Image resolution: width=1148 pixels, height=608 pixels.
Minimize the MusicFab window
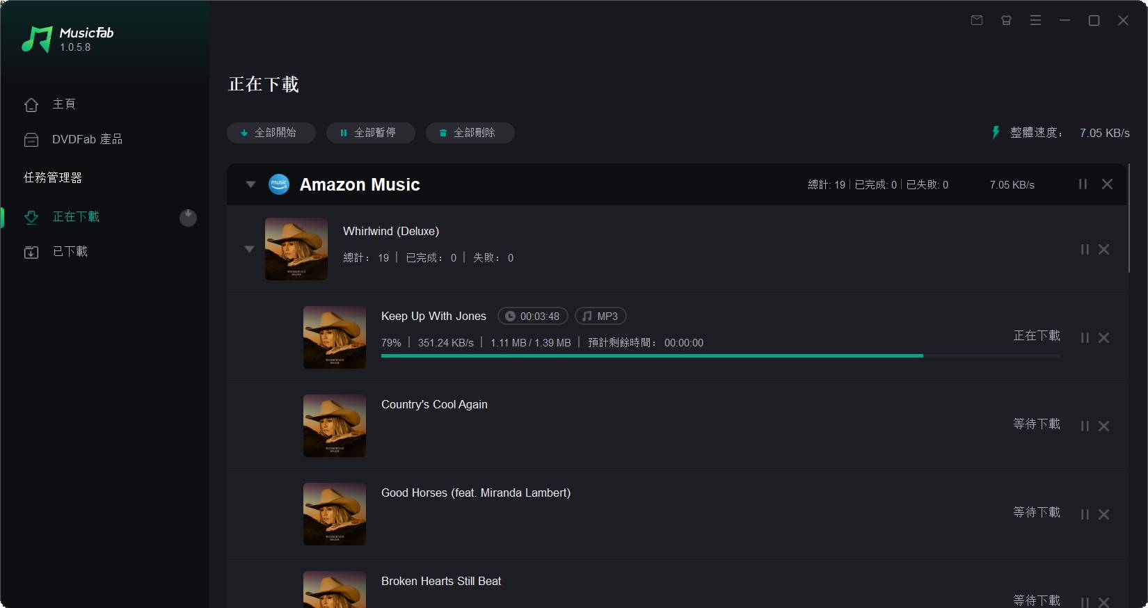coord(1065,20)
